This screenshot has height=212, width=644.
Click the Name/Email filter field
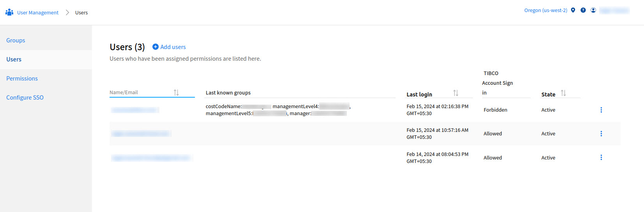pos(140,93)
